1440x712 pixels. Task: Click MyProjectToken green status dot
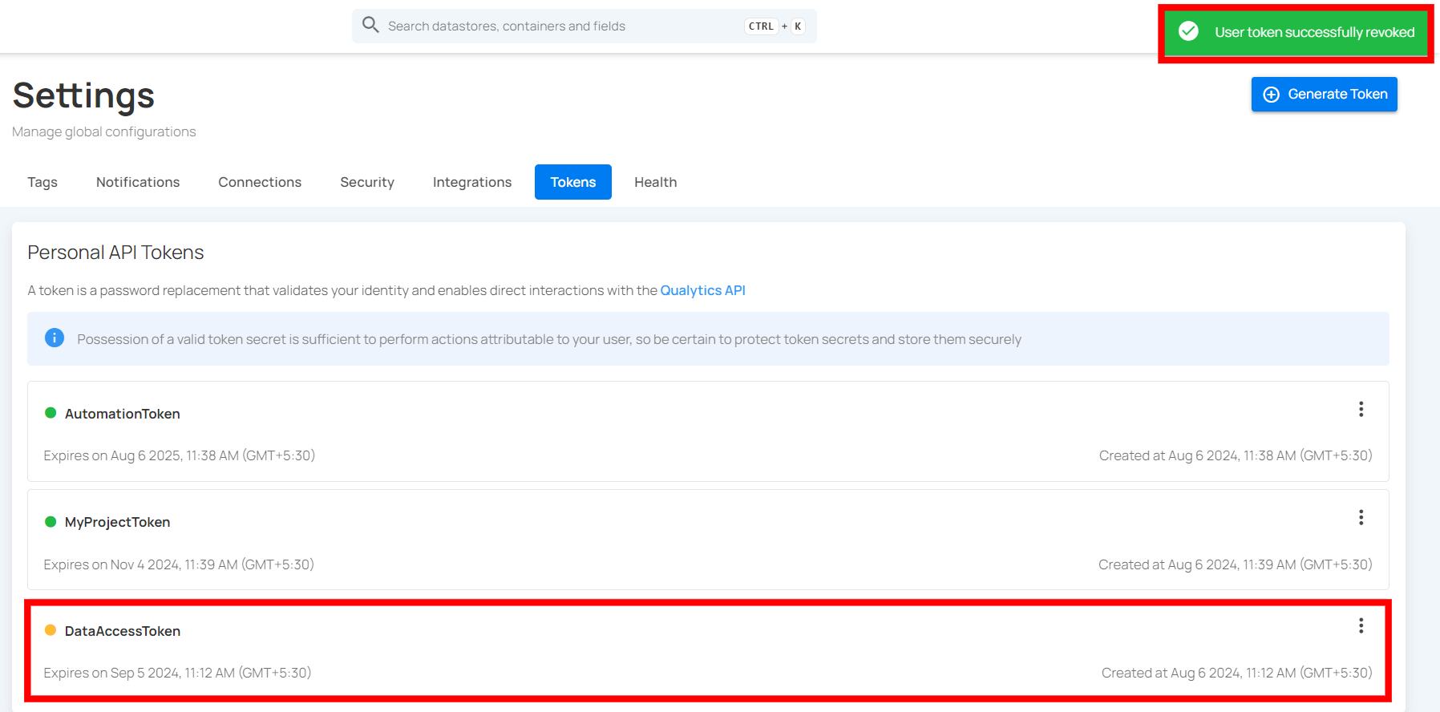point(51,522)
